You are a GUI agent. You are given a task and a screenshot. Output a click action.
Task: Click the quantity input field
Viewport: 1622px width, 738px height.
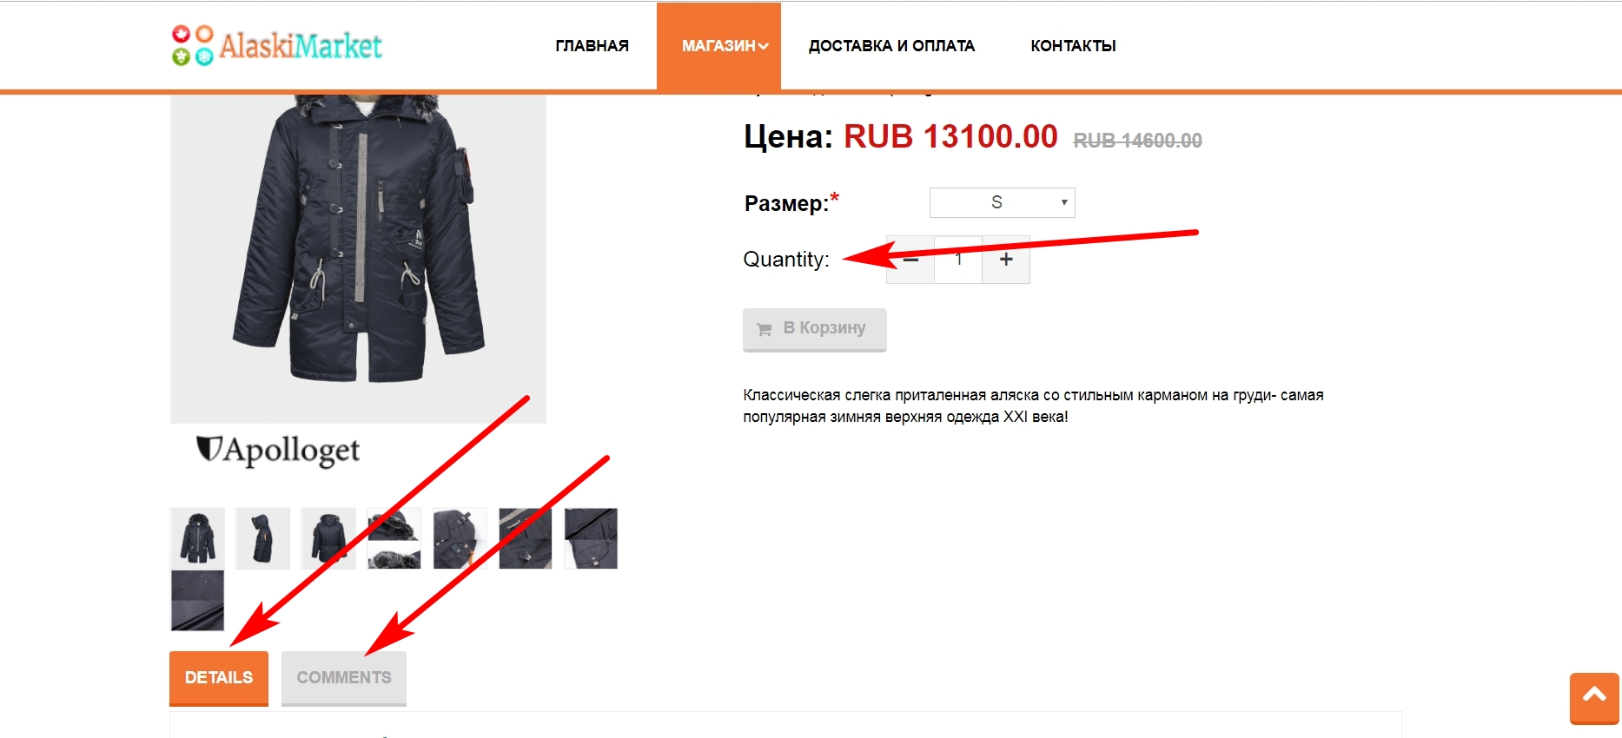[958, 260]
